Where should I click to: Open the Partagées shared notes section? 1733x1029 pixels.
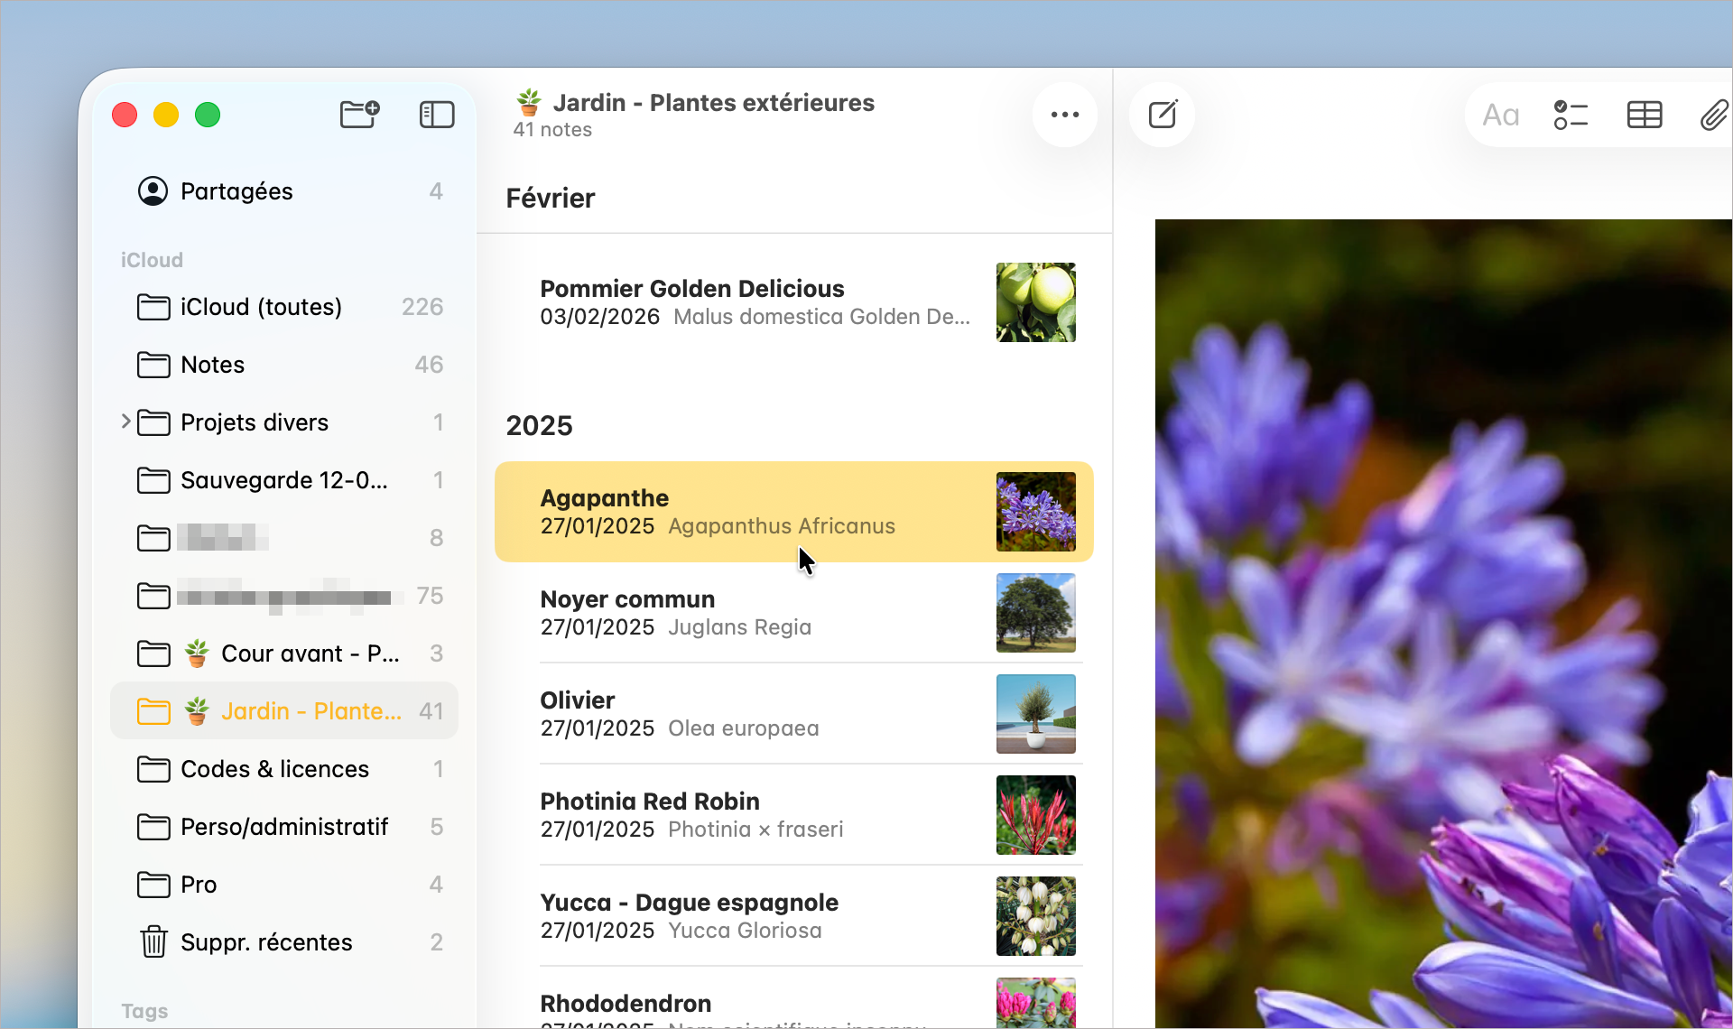[236, 191]
